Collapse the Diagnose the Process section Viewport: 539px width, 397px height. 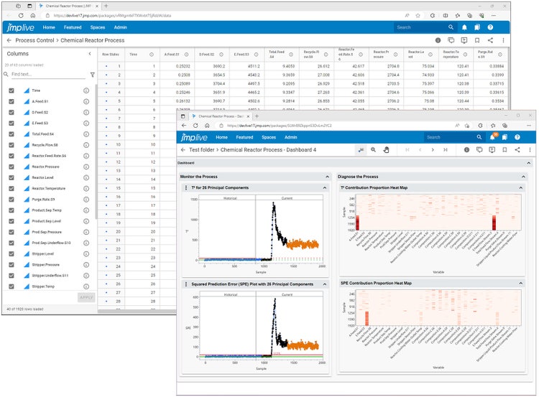click(x=527, y=177)
